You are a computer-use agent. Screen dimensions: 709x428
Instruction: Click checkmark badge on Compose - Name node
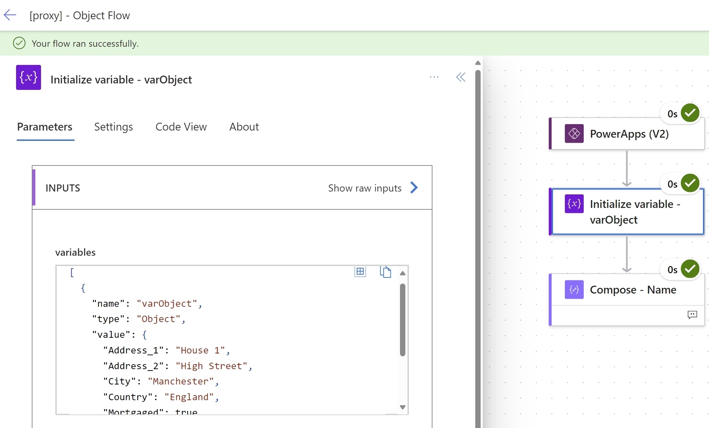(690, 269)
